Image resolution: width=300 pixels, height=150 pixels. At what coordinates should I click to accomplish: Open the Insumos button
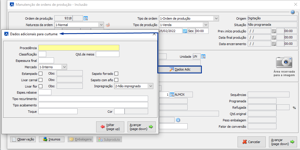(x=52, y=139)
